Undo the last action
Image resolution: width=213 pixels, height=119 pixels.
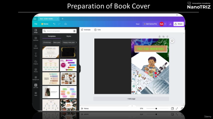pyautogui.click(x=54, y=24)
